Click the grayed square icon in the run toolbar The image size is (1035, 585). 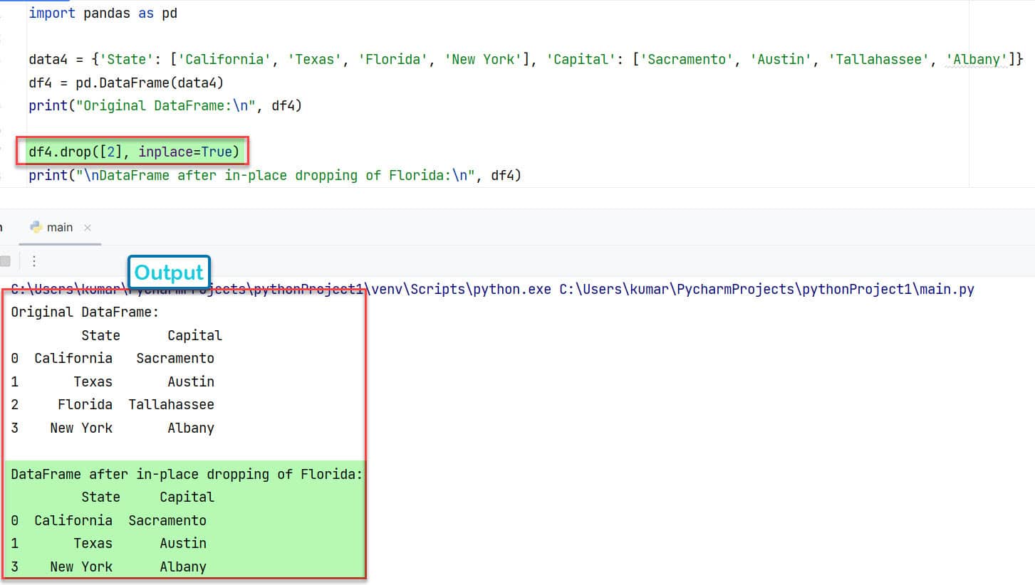pos(6,261)
